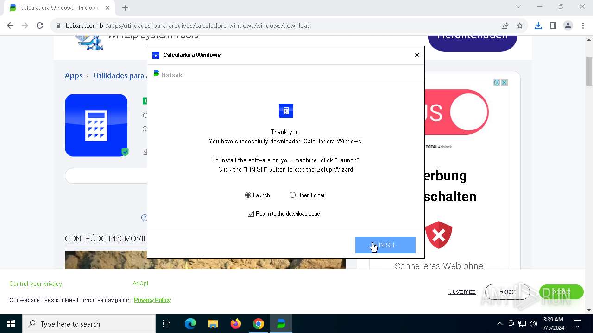
Task: Reject cookies in the banner
Action: [507, 292]
